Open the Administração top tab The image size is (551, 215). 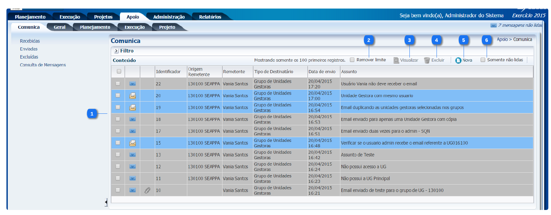point(169,17)
